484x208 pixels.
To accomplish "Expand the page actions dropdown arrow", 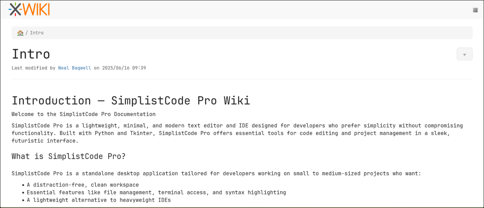I will tap(464, 54).
